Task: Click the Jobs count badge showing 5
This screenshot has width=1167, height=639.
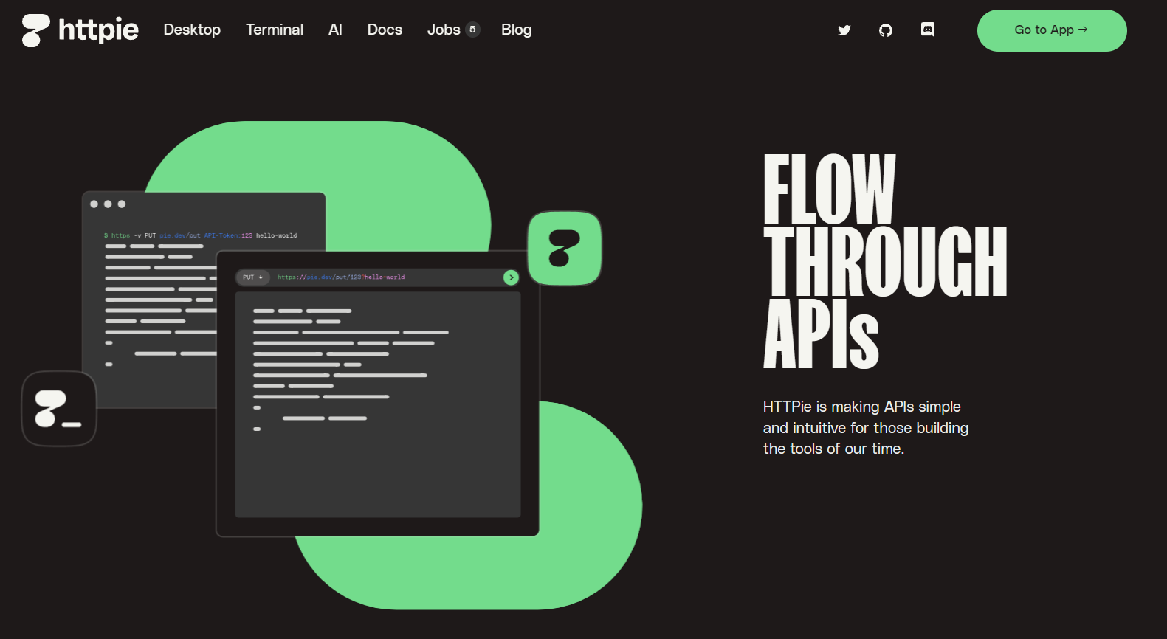Action: [472, 30]
